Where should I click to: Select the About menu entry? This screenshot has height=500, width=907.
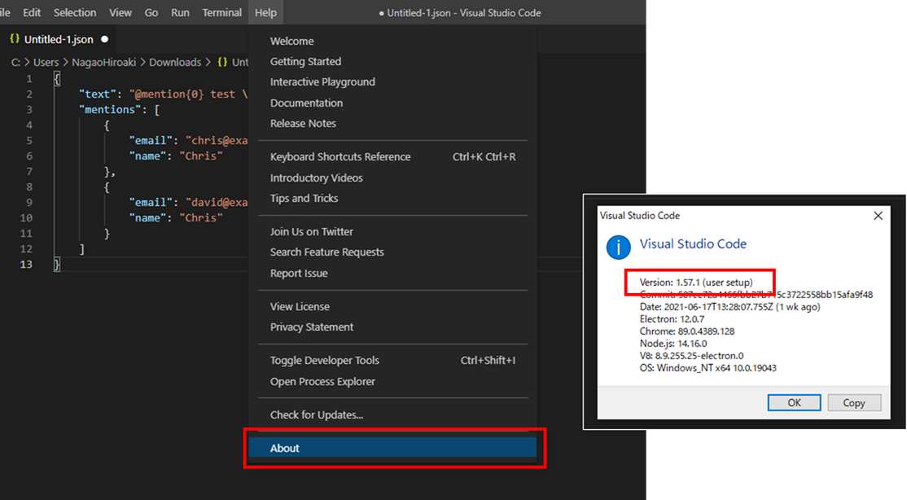[x=392, y=448]
